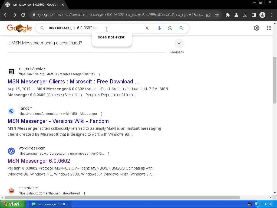Click the shoutbox.menthix.net URL breadcrumb
The image size is (277, 208).
point(49,193)
